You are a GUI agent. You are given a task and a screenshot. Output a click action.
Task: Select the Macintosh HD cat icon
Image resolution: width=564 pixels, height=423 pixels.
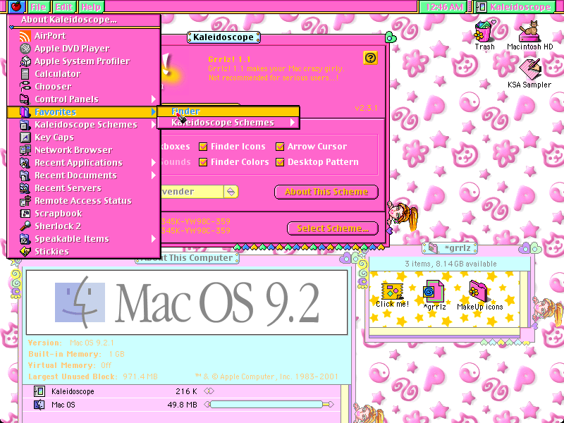click(529, 31)
